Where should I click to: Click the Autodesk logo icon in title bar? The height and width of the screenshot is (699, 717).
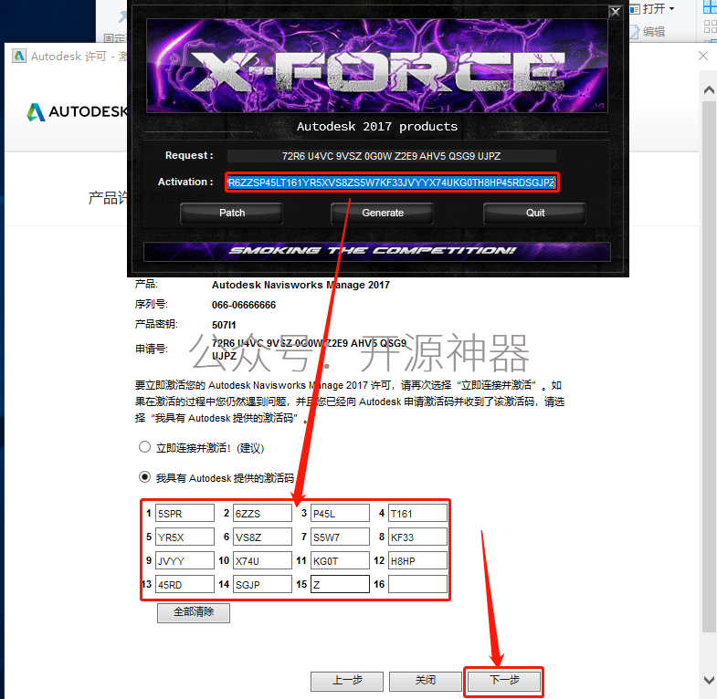(19, 57)
